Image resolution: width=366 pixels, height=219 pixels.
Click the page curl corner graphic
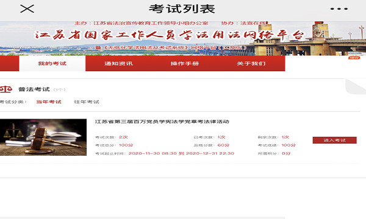(x=356, y=86)
